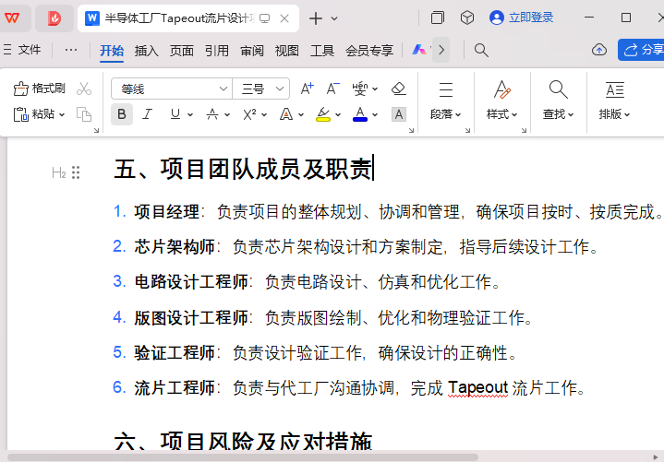
Task: Click the search magnifier in the menu bar
Action: click(481, 50)
